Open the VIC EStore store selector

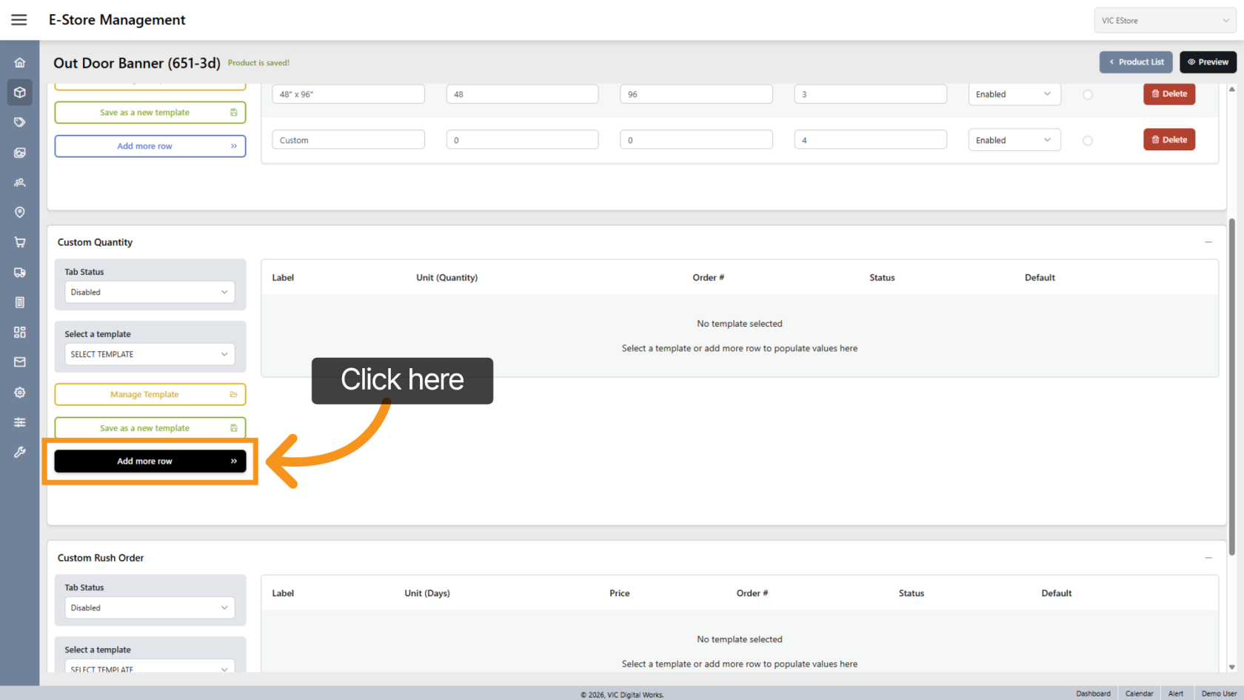click(1165, 21)
